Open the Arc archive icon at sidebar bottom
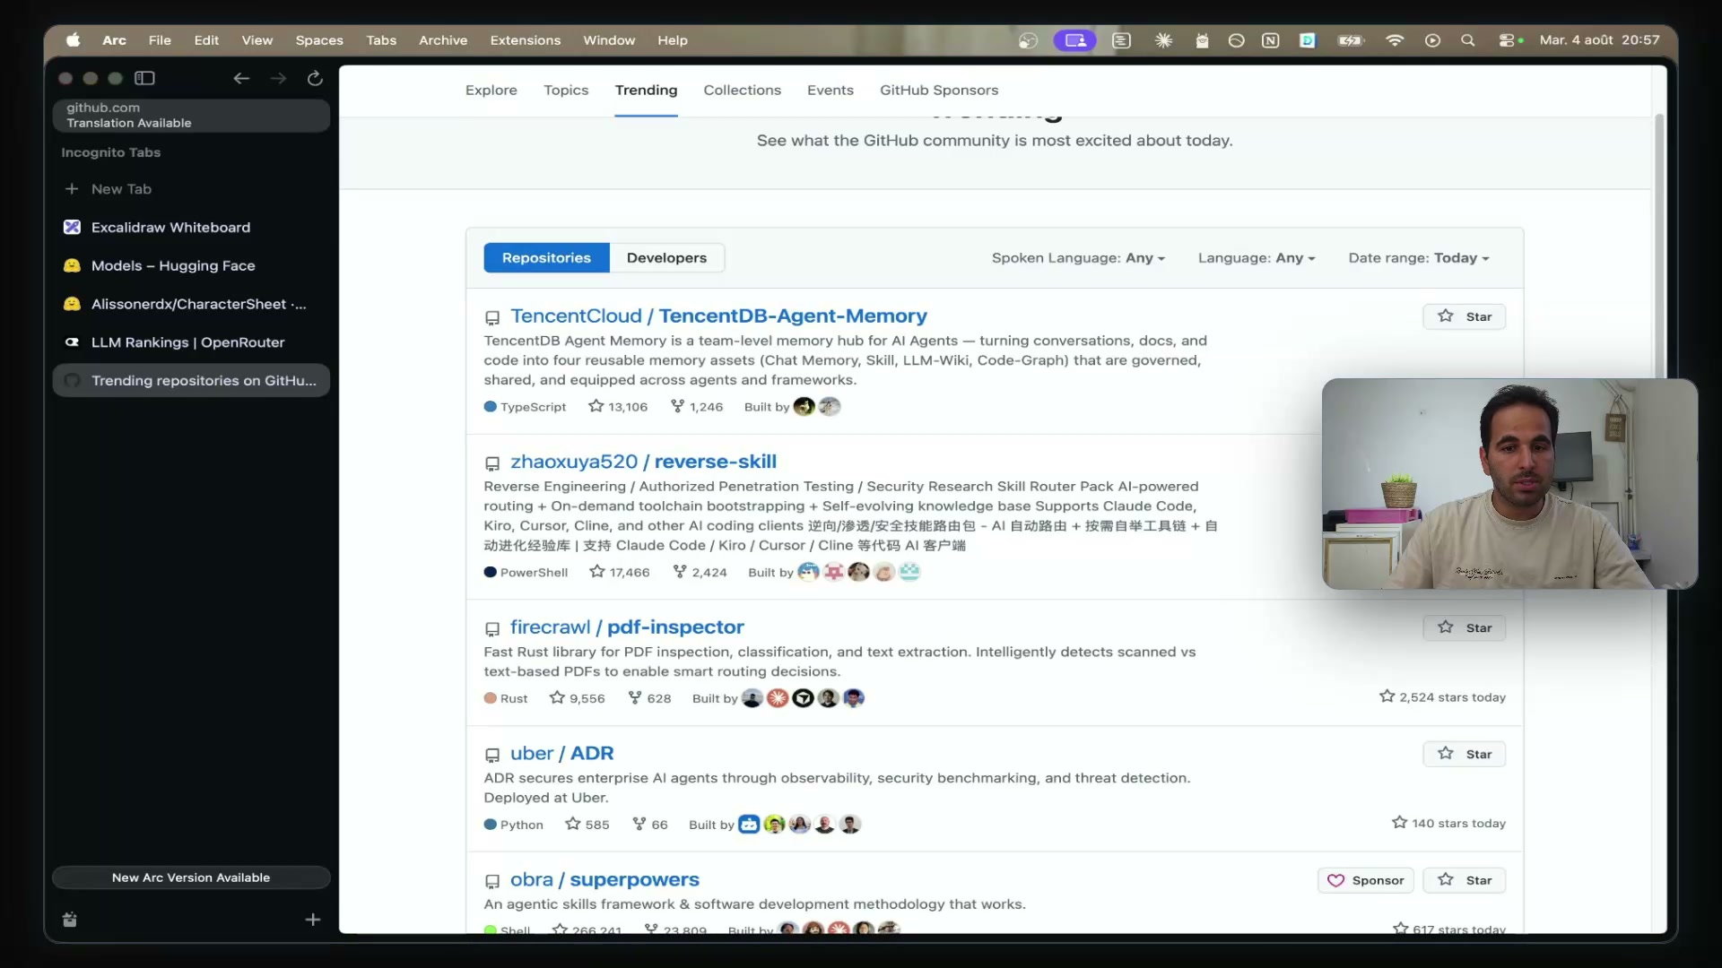 (70, 920)
